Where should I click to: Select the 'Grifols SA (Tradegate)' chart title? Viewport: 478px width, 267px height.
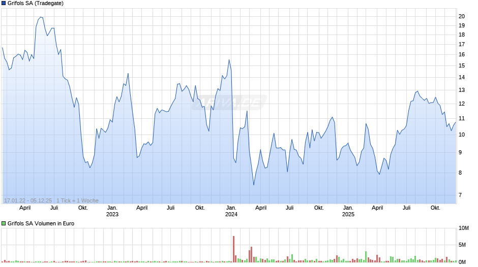tap(36, 4)
